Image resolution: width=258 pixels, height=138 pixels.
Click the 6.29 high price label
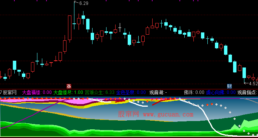point(84,3)
